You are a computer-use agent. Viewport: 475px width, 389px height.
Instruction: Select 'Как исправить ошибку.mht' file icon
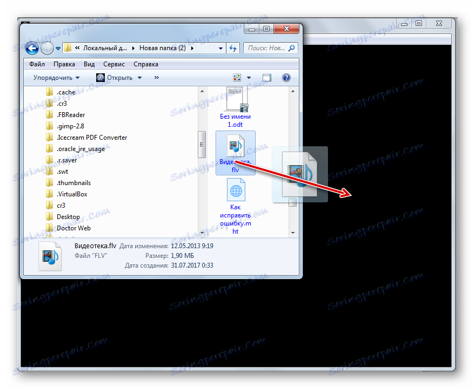click(236, 190)
